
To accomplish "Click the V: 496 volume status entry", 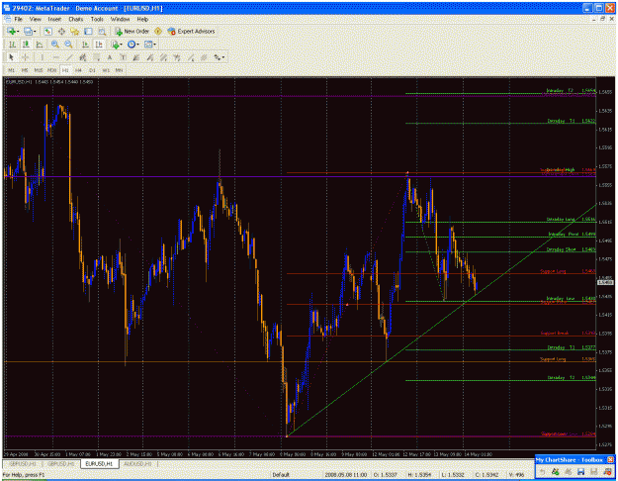I will [516, 475].
